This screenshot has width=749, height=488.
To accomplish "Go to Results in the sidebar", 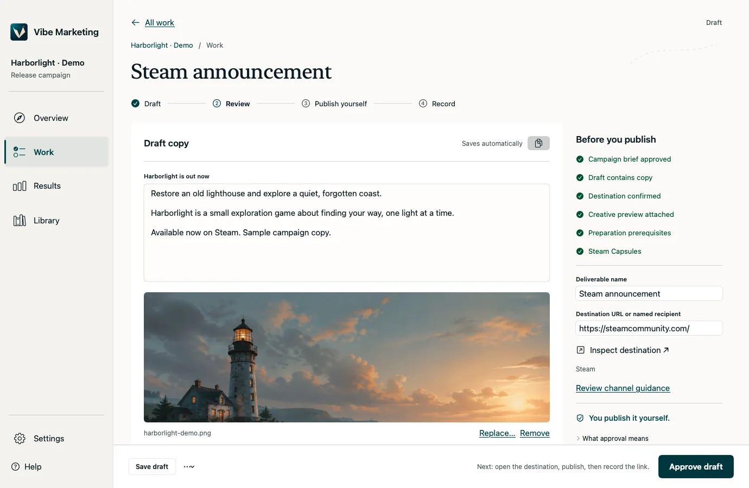I will coord(56,186).
